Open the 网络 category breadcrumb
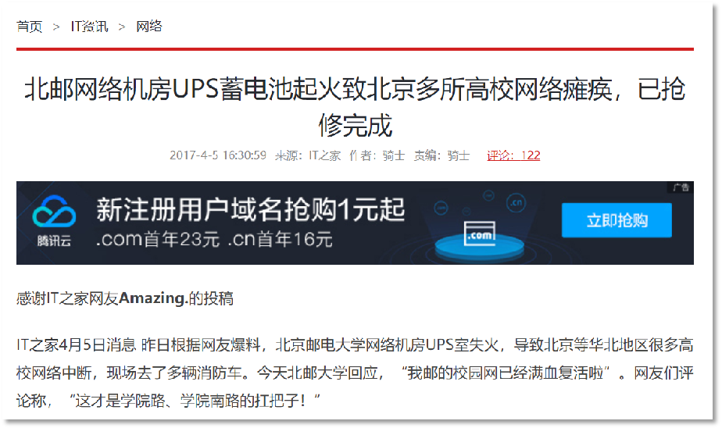722x428 pixels. pyautogui.click(x=148, y=27)
